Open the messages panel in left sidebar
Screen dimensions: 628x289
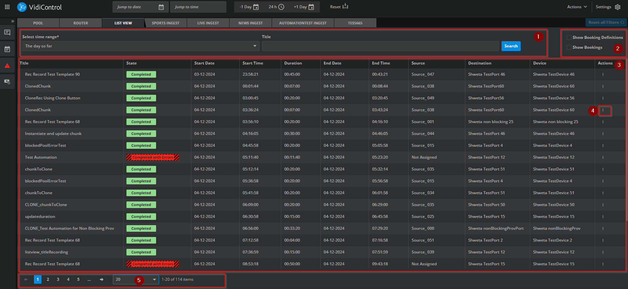[7, 33]
